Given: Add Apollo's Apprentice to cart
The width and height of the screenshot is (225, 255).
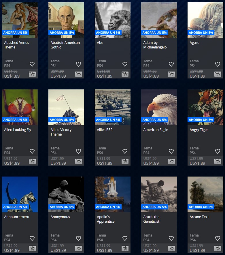Looking at the screenshot, I should point(125,248).
